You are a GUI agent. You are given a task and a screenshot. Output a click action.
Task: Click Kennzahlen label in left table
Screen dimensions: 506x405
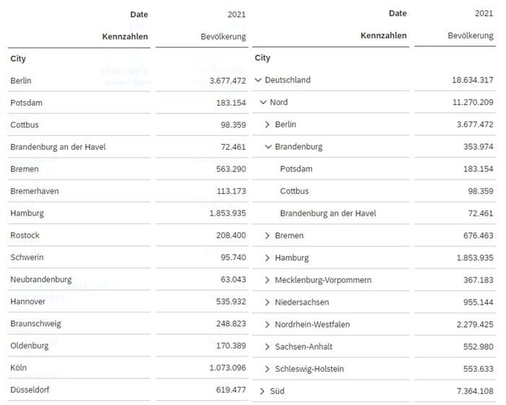click(x=125, y=37)
